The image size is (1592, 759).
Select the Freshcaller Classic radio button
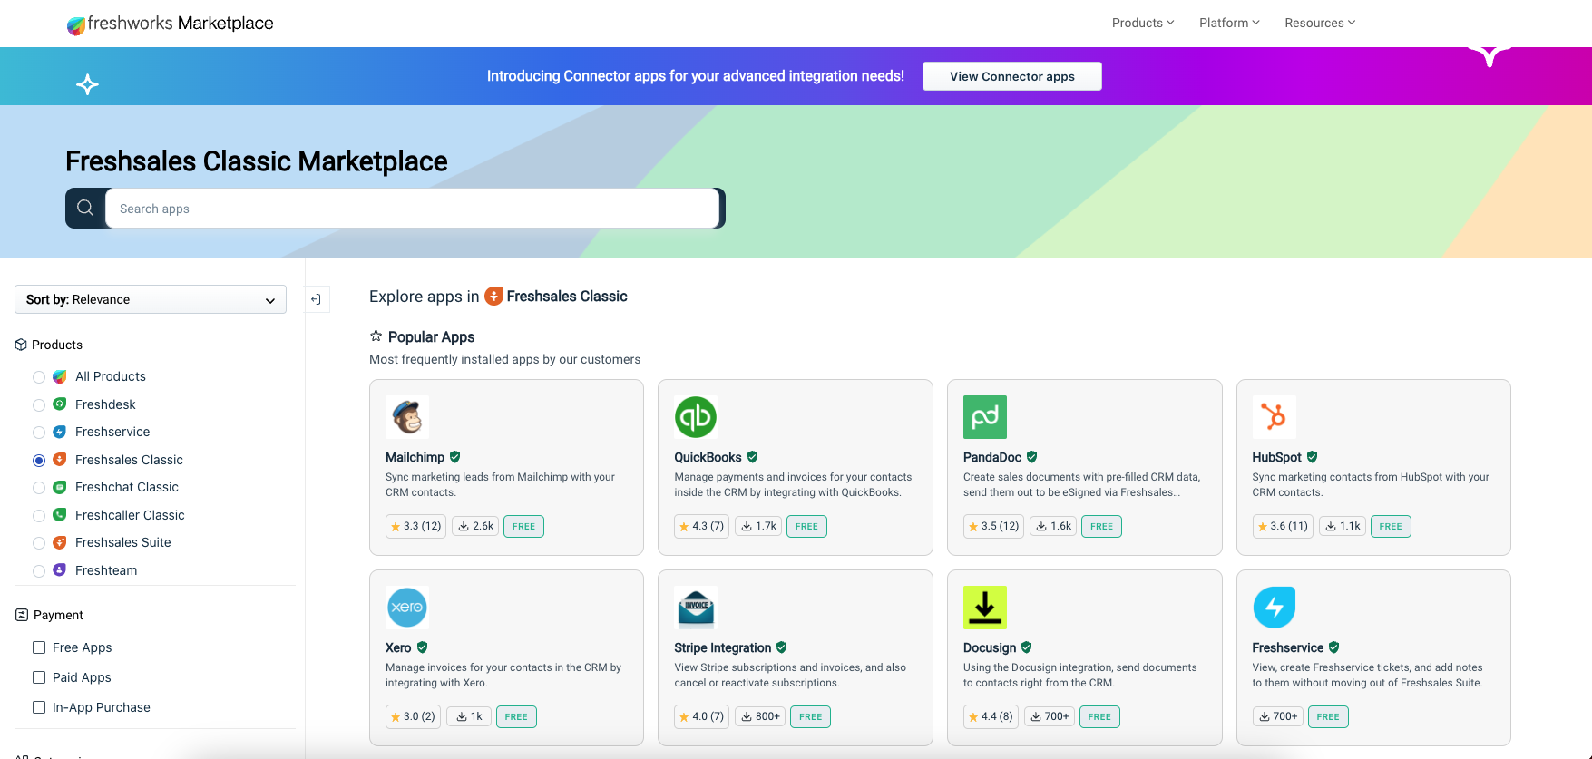click(x=39, y=516)
